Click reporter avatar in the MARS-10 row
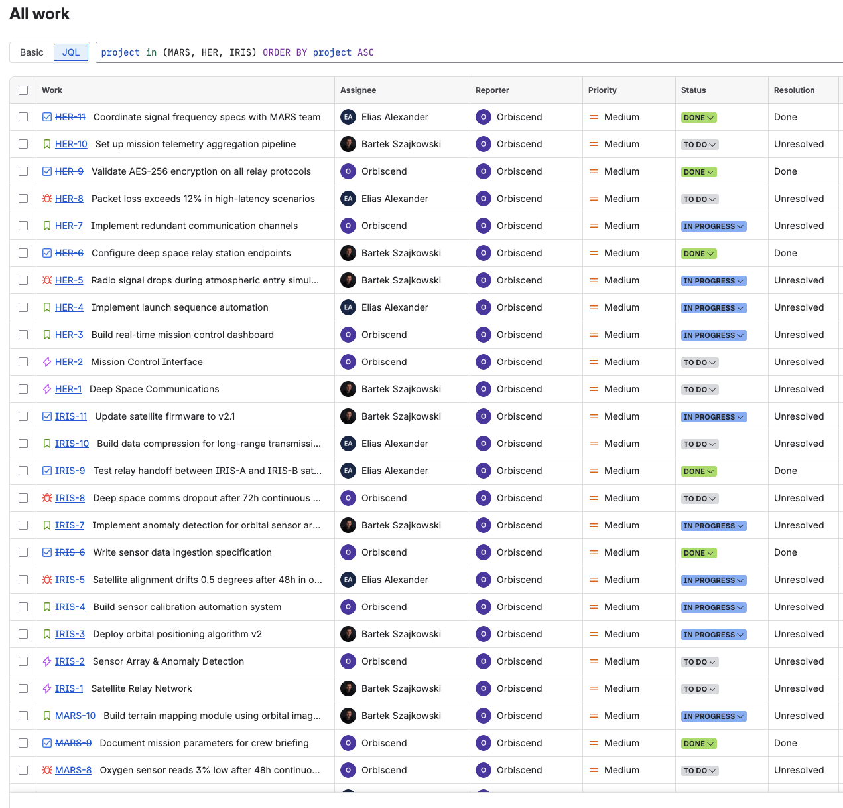The image size is (843, 808). tap(484, 716)
